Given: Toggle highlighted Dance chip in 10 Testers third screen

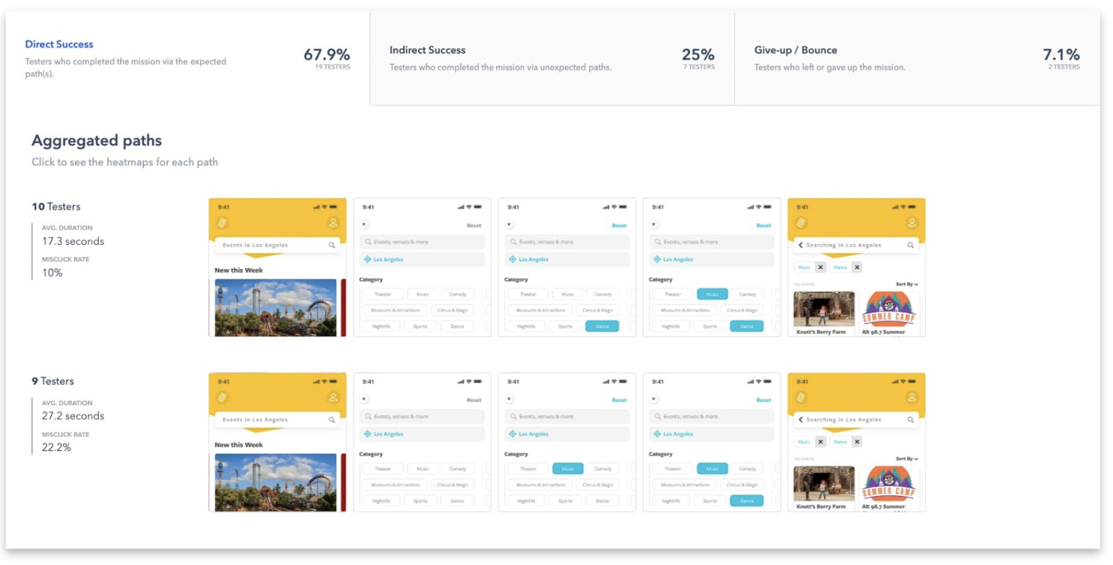Looking at the screenshot, I should click(602, 326).
